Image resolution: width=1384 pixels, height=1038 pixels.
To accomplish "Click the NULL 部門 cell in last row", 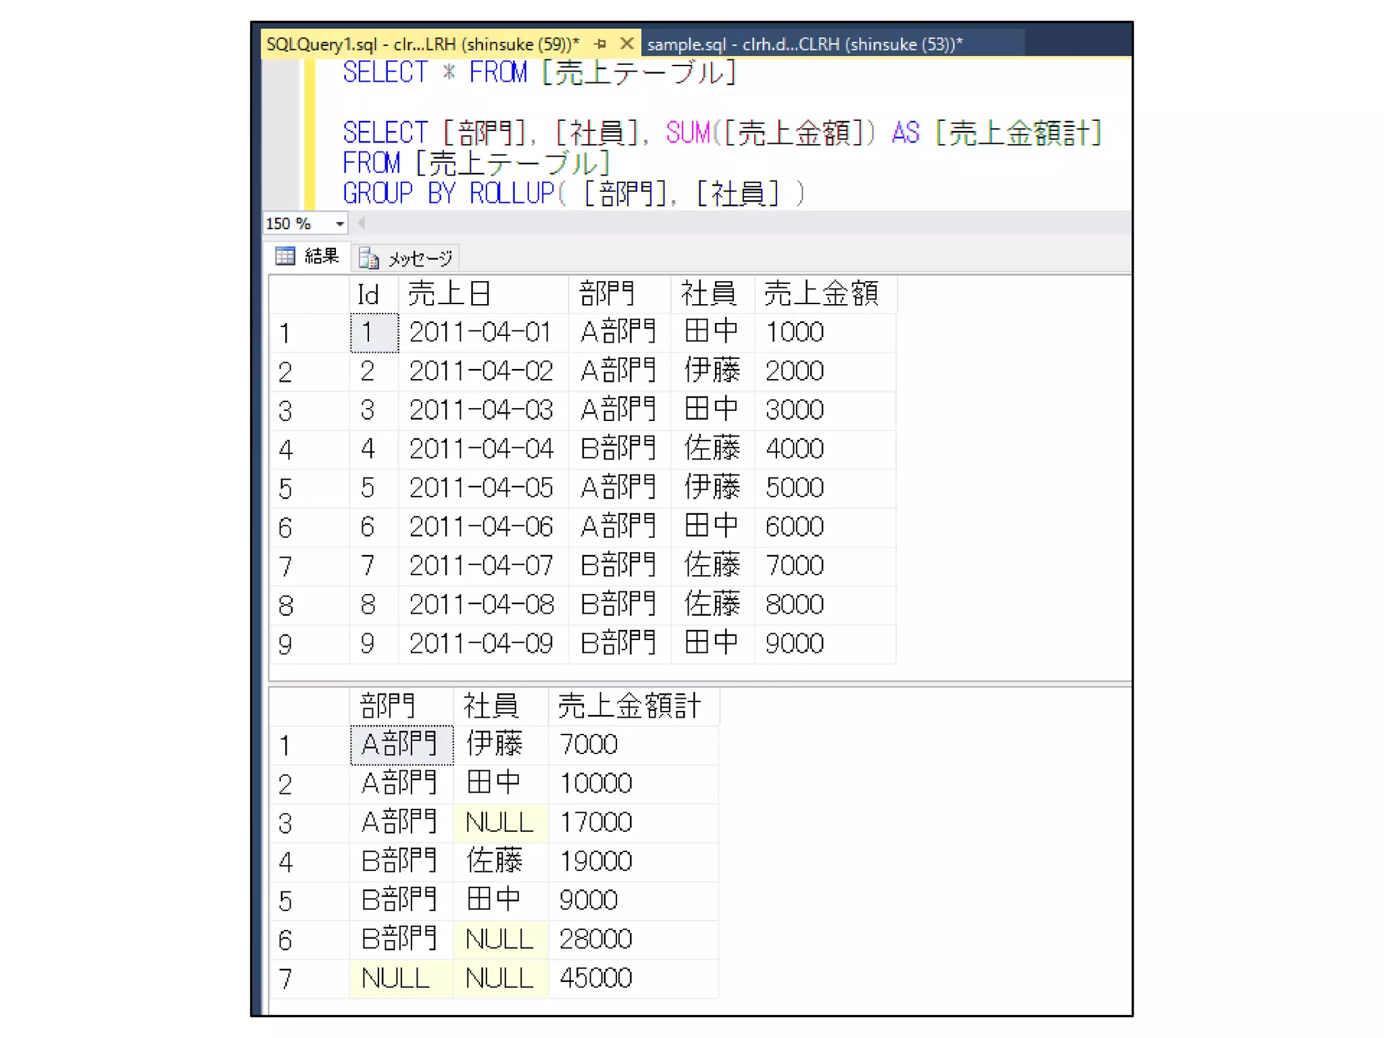I will (x=397, y=978).
